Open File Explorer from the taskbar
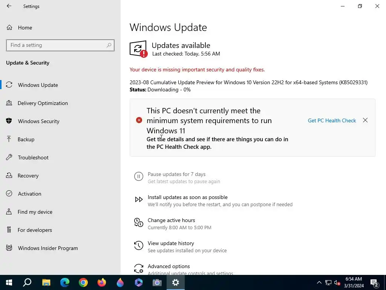The height and width of the screenshot is (290, 386). coord(46,282)
